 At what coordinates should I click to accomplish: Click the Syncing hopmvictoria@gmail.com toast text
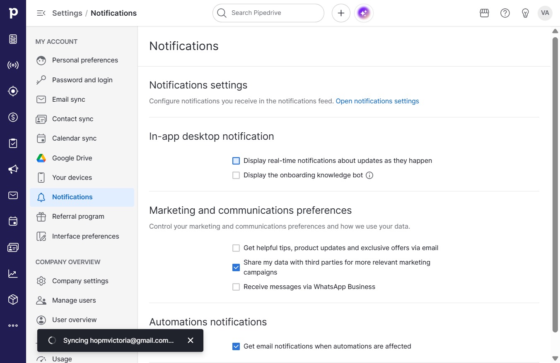pos(118,341)
